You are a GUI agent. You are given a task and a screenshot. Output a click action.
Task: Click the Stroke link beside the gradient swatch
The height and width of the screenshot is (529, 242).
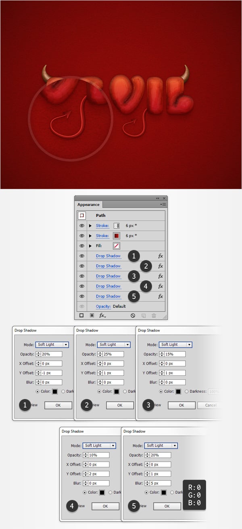pos(102,226)
